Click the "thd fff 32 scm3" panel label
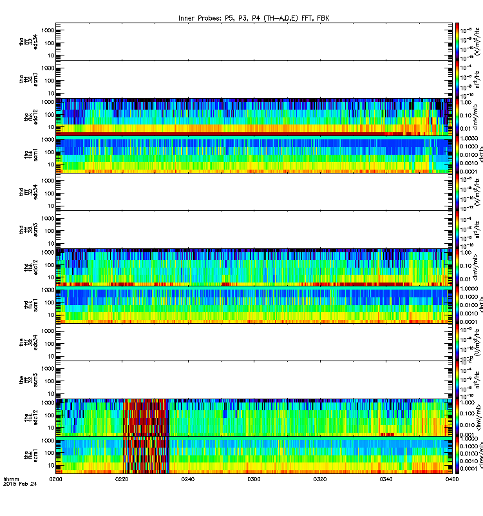Image resolution: width=483 pixels, height=516 pixels. pyautogui.click(x=28, y=230)
